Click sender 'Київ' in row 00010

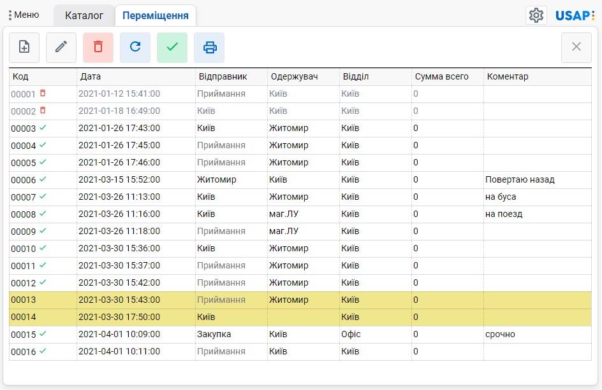(x=206, y=249)
